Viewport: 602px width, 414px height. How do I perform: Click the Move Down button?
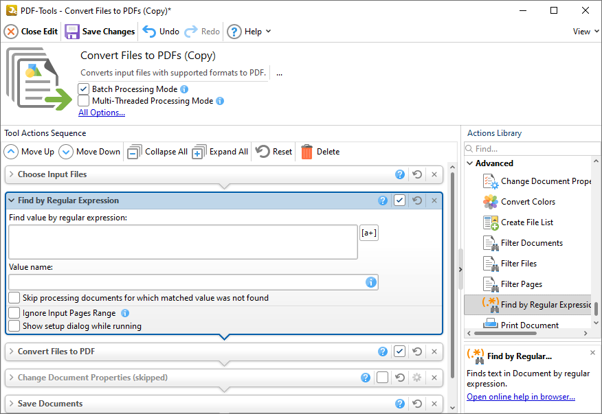tap(89, 152)
